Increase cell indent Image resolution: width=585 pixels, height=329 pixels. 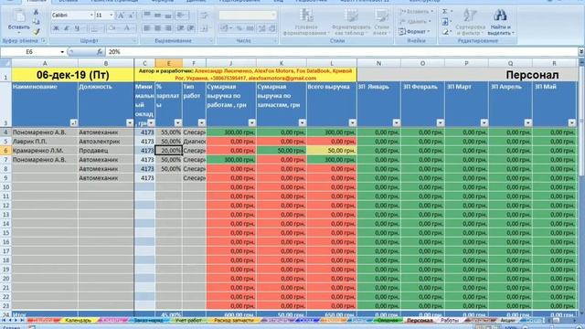click(191, 28)
